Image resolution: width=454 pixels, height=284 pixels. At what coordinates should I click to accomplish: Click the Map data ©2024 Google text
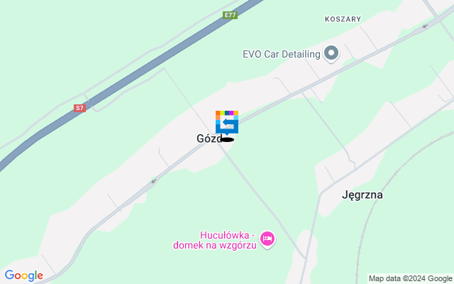(x=410, y=279)
